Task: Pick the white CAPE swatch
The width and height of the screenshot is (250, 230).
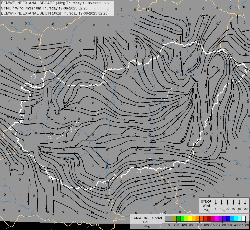Action: pos(243,218)
